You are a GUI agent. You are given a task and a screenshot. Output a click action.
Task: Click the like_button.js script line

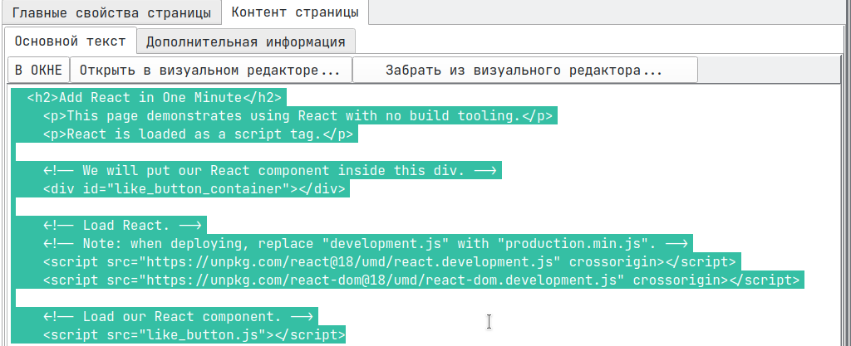coord(194,334)
